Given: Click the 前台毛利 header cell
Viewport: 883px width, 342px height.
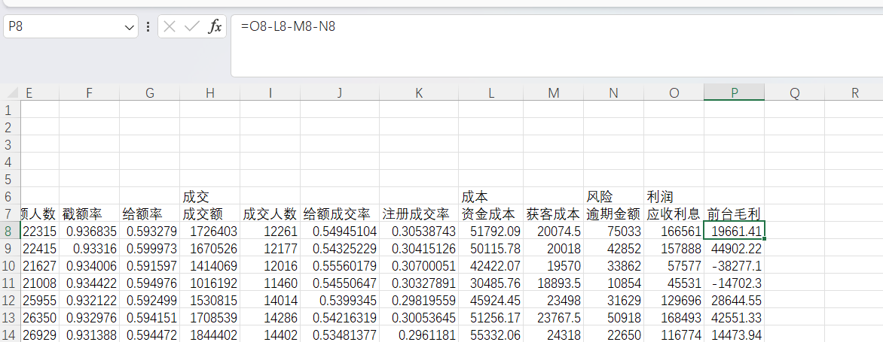Looking at the screenshot, I should 734,214.
